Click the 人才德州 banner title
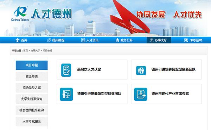Screen dimensions: 211x130 click(51, 14)
